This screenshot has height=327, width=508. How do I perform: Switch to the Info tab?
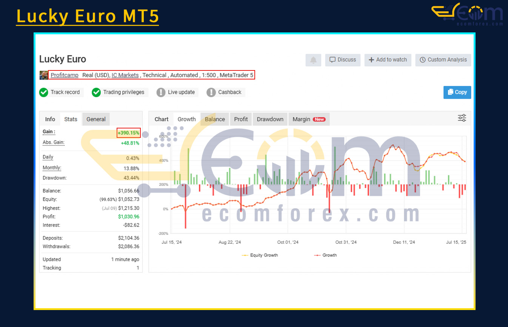50,119
